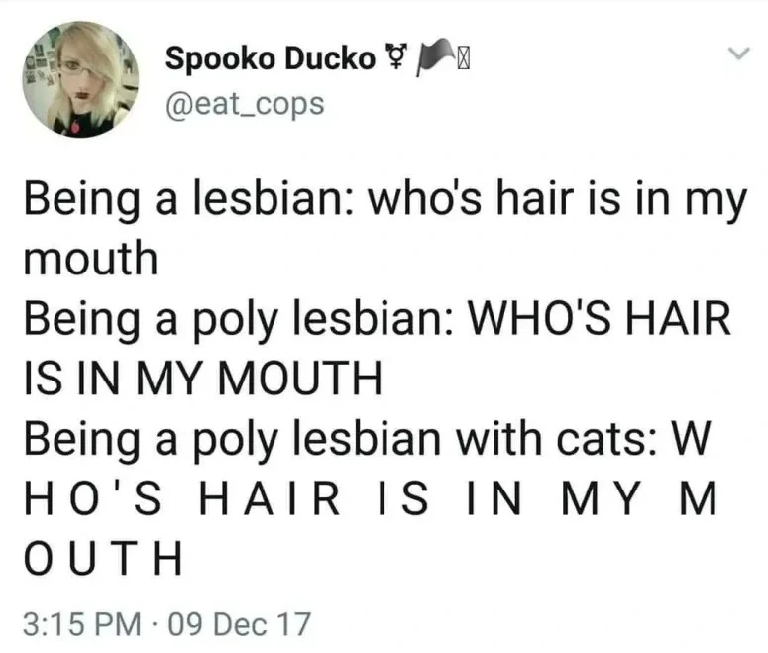Screen dimensions: 768x653
Task: Click the 09 Dec 17 date
Action: (240, 624)
